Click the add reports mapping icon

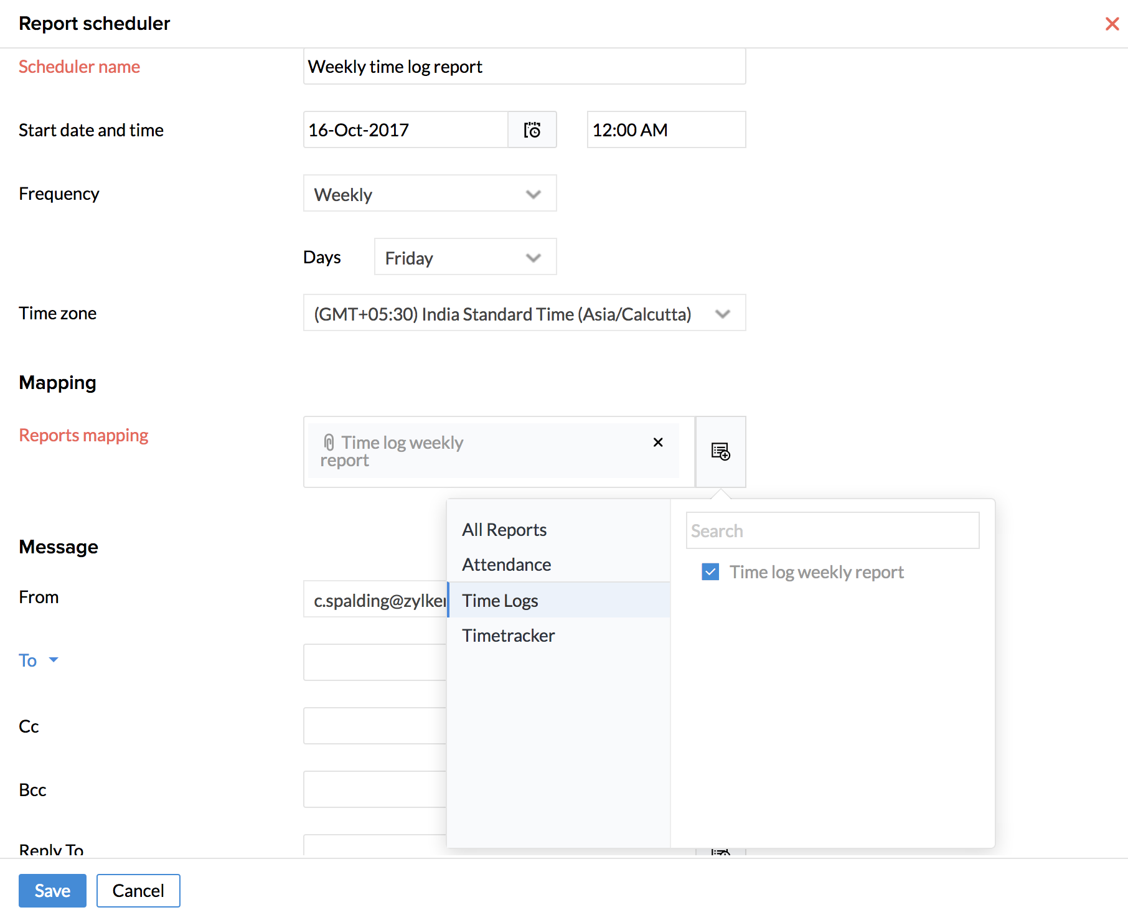[x=720, y=452]
